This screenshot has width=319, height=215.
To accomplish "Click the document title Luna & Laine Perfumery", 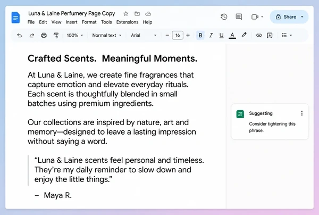I will pyautogui.click(x=72, y=13).
